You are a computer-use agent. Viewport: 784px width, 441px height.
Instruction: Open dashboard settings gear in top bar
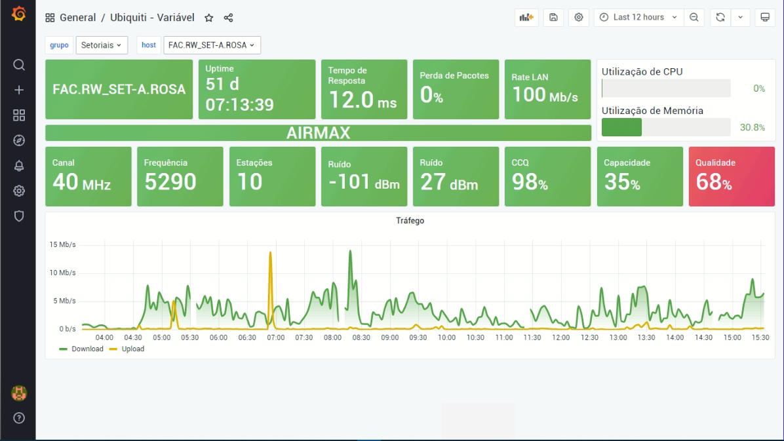579,18
